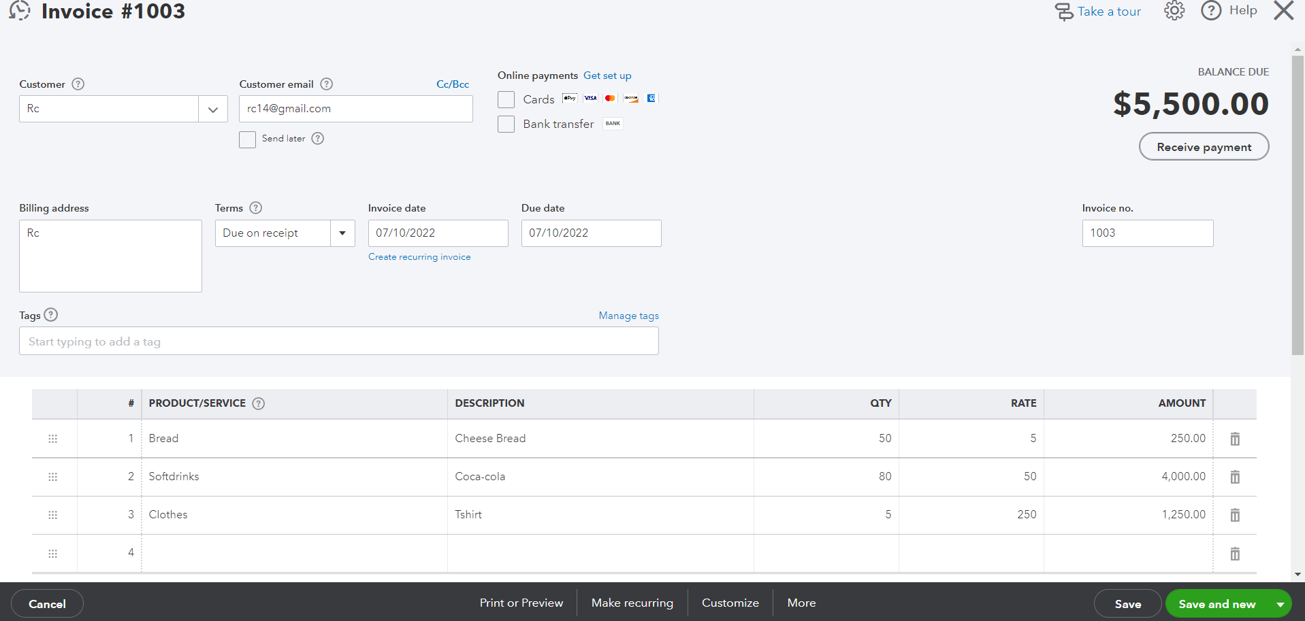1305x621 pixels.
Task: Expand the Customer dropdown
Action: click(212, 110)
